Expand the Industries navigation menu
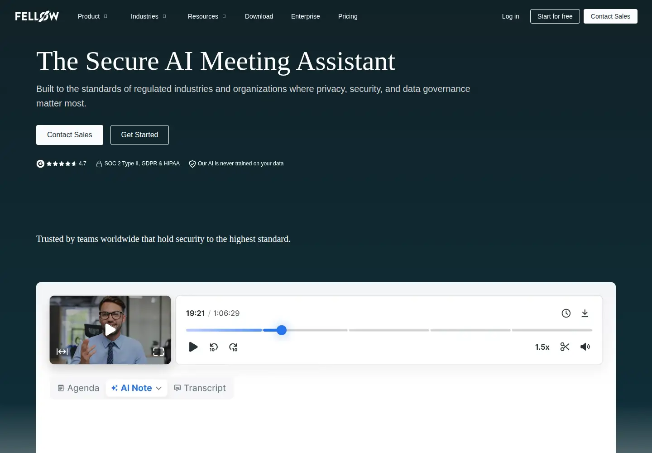The height and width of the screenshot is (453, 652). (148, 16)
